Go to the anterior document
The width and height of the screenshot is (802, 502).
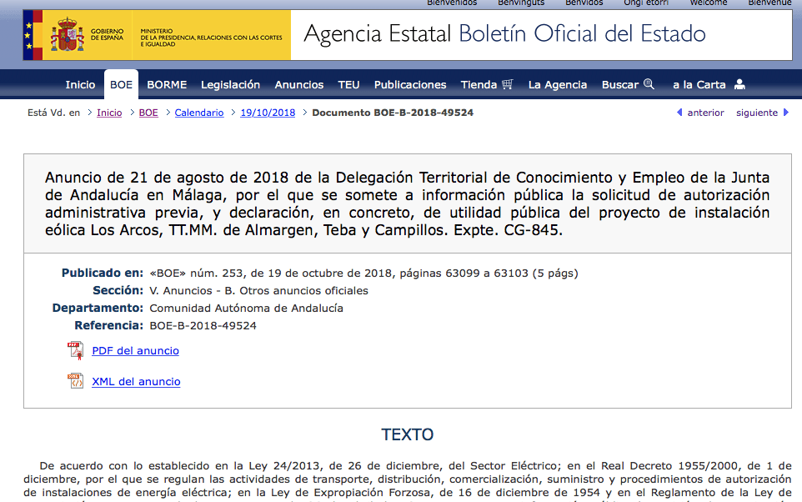click(705, 113)
